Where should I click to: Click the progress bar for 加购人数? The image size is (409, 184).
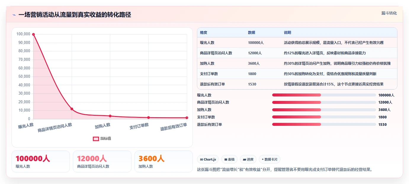[324, 110]
